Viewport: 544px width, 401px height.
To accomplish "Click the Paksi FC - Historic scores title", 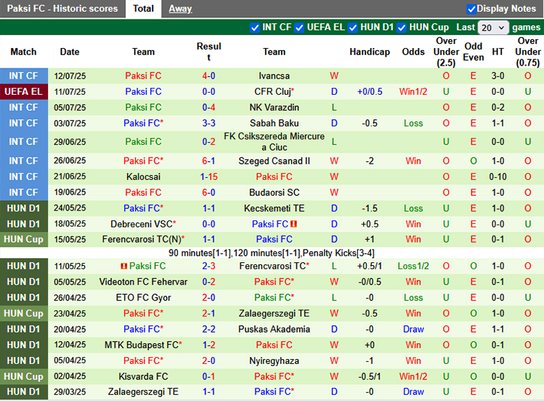I will pyautogui.click(x=63, y=8).
